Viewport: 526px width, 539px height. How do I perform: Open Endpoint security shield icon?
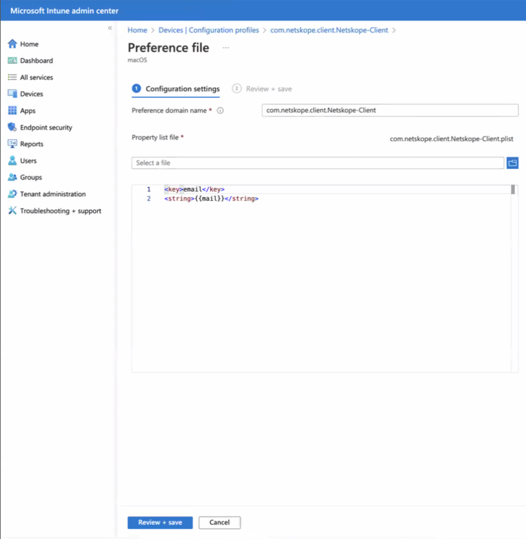(12, 127)
